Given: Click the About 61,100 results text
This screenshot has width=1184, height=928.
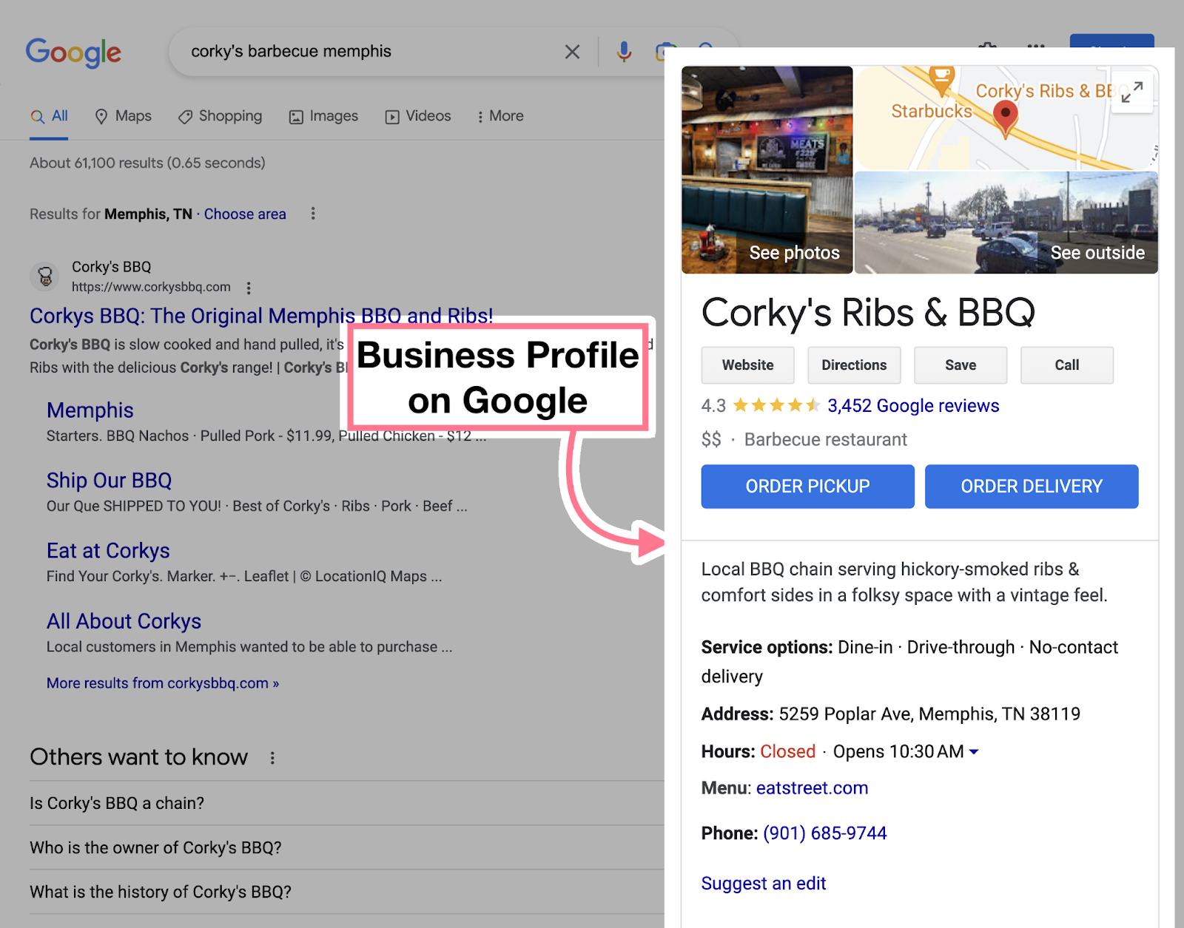Looking at the screenshot, I should coord(147,163).
